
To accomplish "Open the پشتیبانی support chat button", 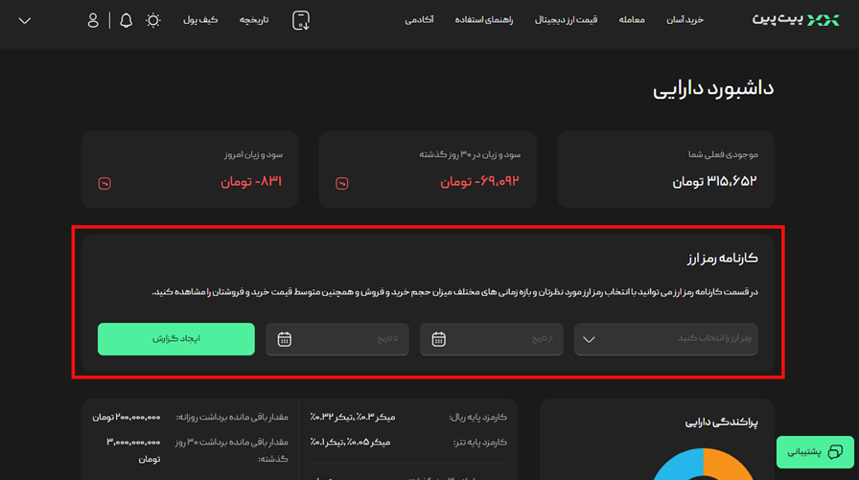I will coord(815,452).
